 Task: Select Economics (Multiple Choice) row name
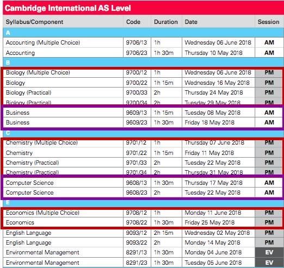pos(42,213)
